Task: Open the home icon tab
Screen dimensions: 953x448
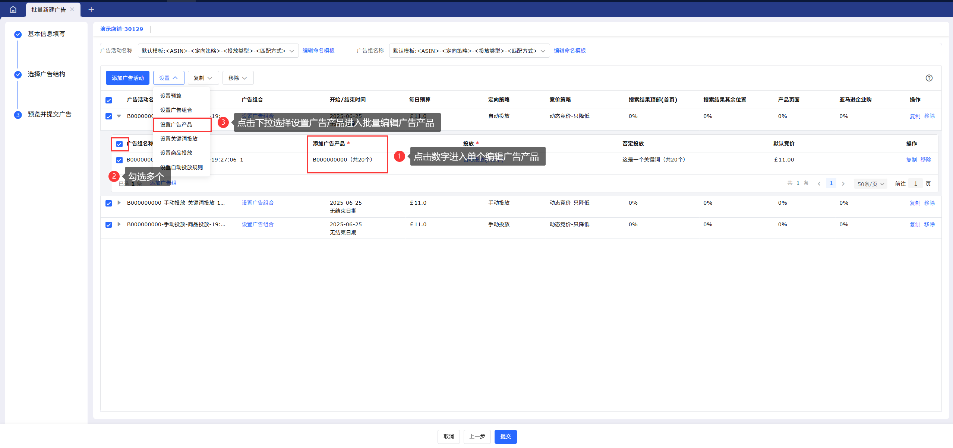Action: click(x=13, y=10)
